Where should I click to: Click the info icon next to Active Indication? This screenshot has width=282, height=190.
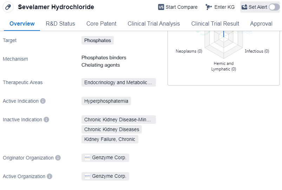point(43,101)
